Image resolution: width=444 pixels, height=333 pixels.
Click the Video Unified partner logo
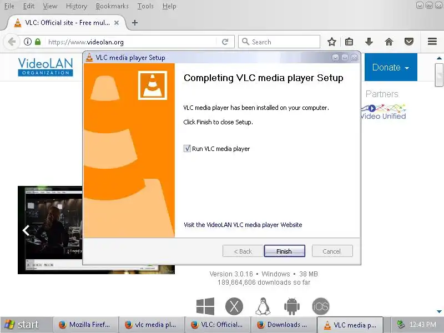click(384, 112)
